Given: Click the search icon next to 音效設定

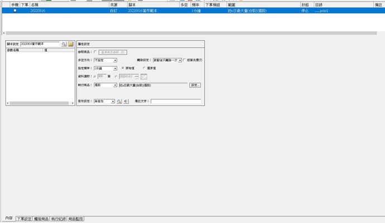Looking at the screenshot, I should [119, 101].
